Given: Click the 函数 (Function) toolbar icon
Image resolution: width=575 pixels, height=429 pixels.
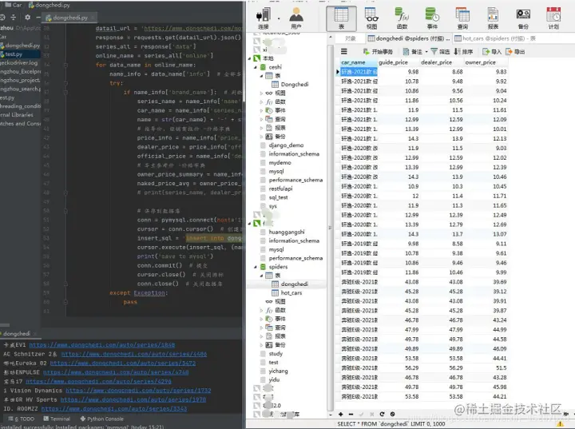Looking at the screenshot, I should (402, 18).
